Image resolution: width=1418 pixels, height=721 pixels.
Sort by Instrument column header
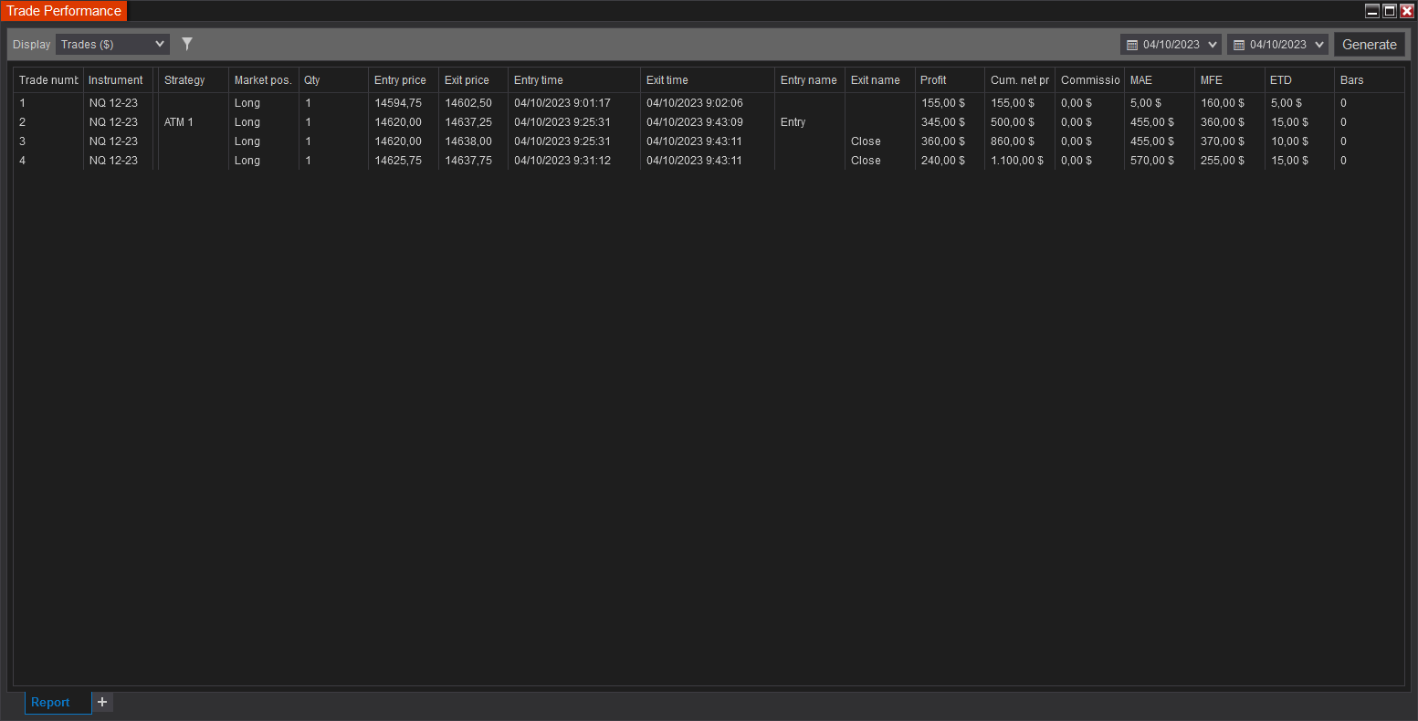(x=118, y=80)
